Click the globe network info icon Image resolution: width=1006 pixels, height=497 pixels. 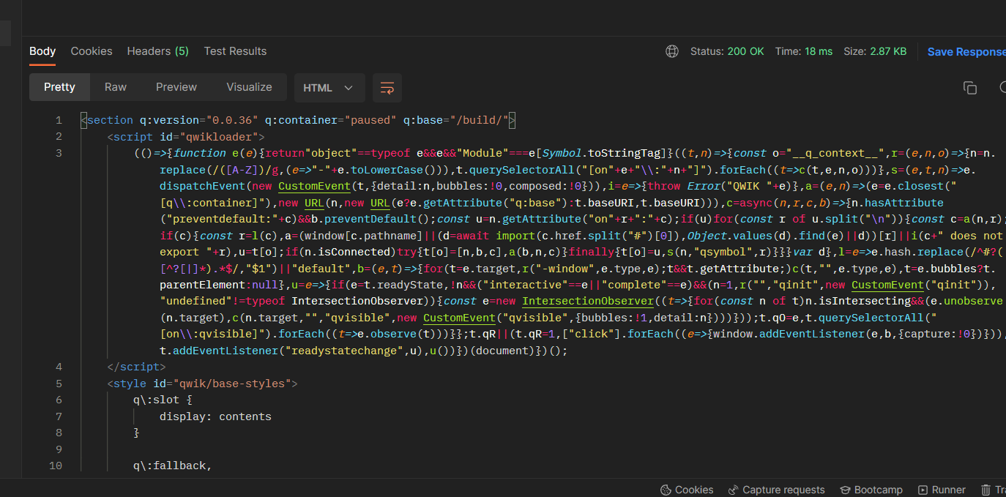click(x=672, y=51)
